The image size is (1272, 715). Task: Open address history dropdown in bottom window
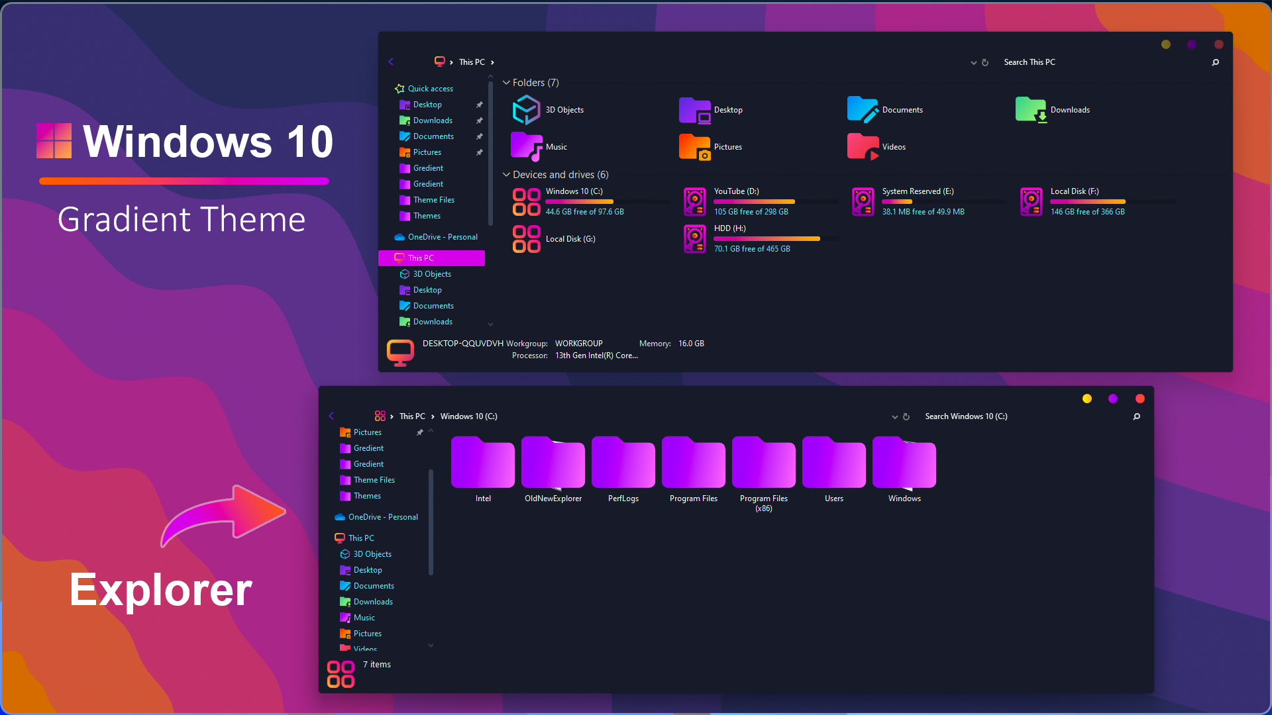pos(895,417)
